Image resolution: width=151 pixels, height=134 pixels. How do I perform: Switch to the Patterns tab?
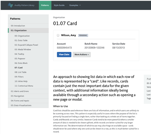coord(45,5)
